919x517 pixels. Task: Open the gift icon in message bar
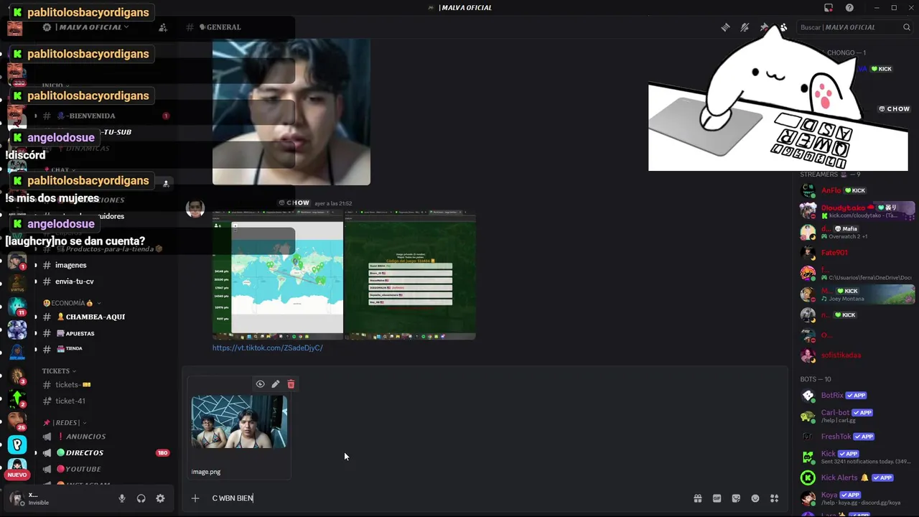(x=697, y=498)
